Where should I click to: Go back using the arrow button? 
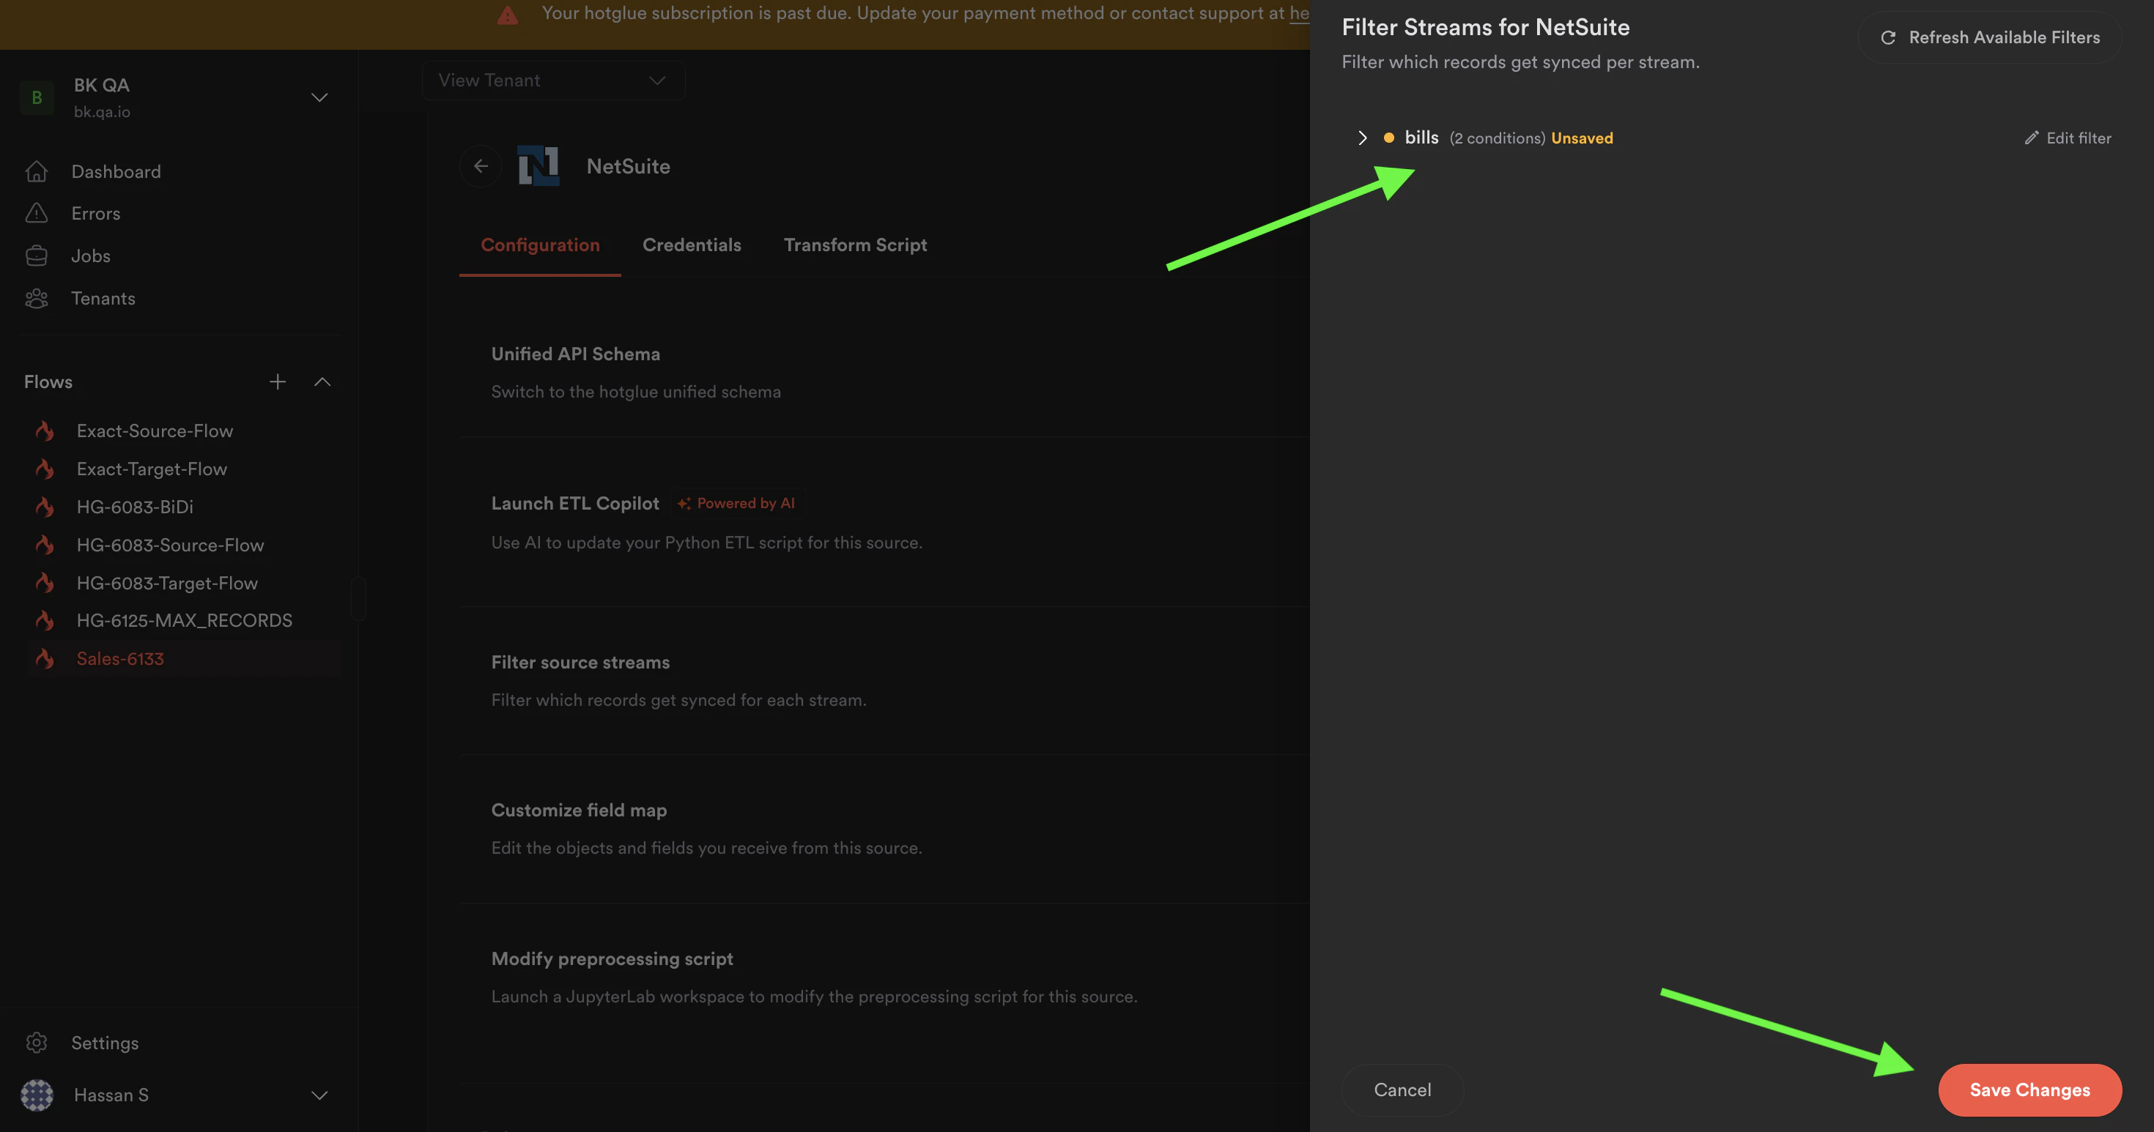[481, 166]
